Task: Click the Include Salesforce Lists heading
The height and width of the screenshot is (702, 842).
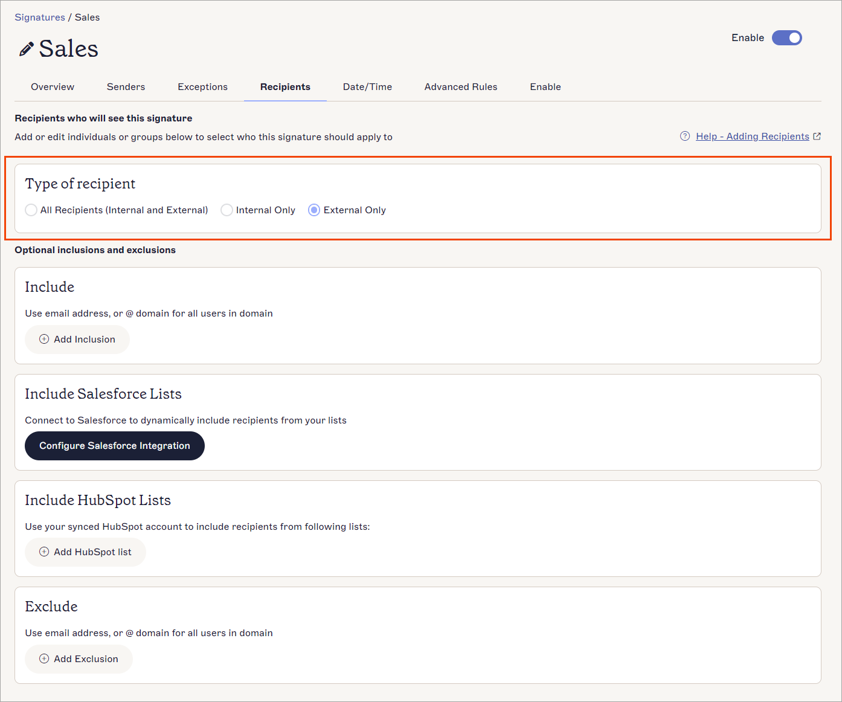Action: (103, 394)
